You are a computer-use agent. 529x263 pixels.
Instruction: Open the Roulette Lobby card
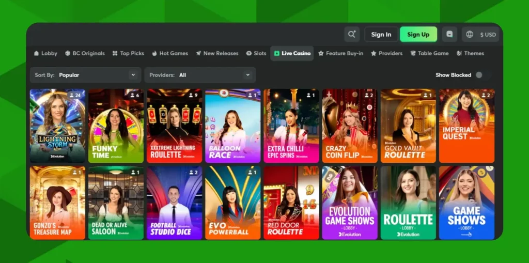pos(408,203)
